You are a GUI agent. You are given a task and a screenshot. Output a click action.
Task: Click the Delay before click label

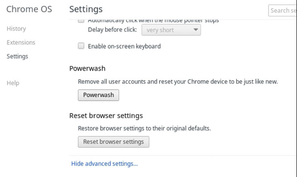[x=112, y=29]
